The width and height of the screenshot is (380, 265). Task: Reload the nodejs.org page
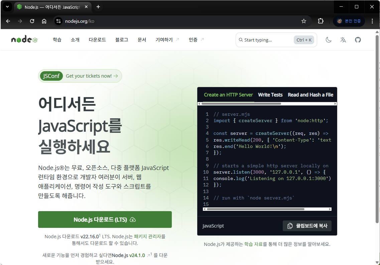32,21
